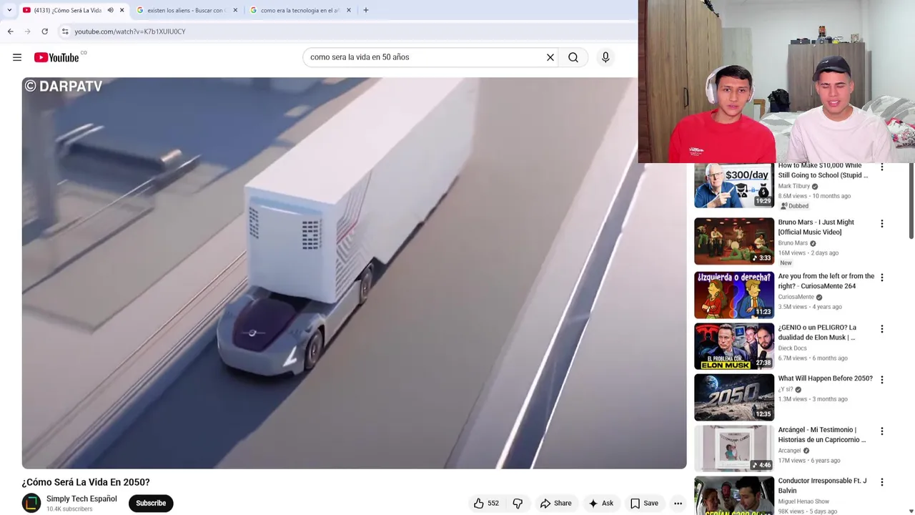
Task: View site information icon in address bar
Action: coord(65,31)
